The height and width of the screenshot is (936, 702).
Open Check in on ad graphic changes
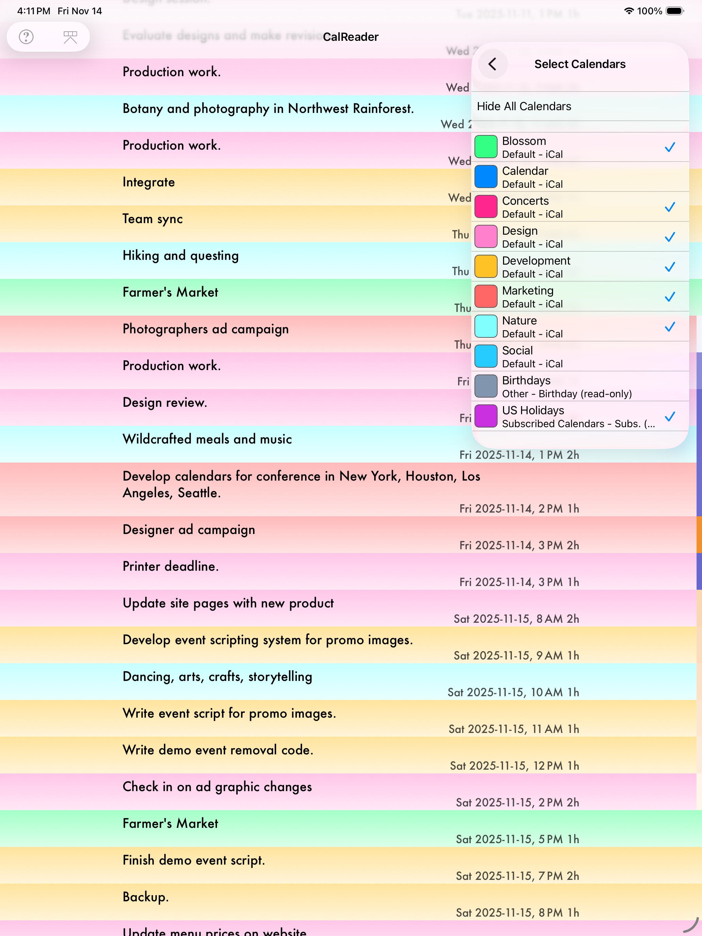point(348,792)
